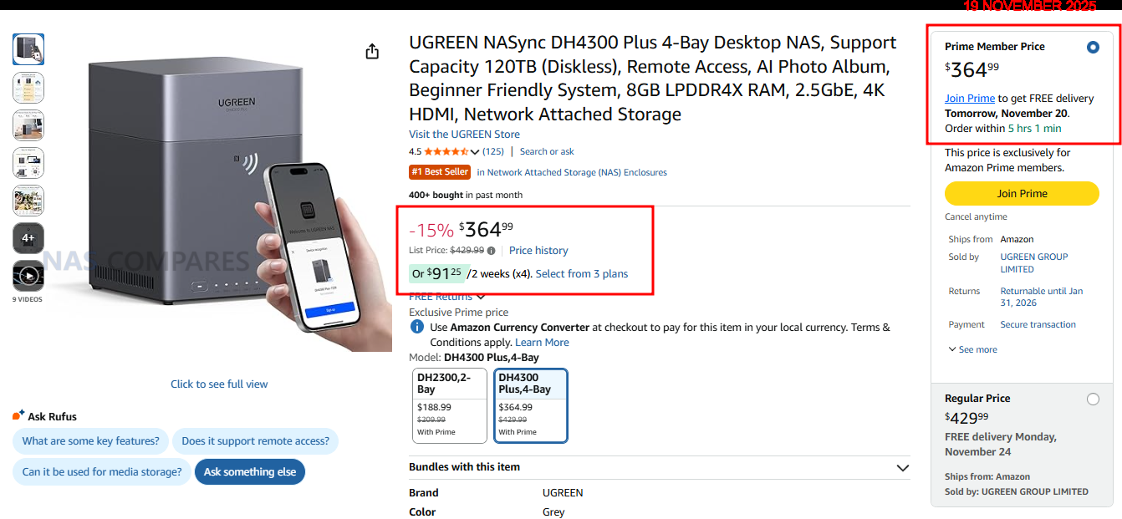The width and height of the screenshot is (1122, 519).
Task: Visit the UGREEN Store link
Action: pos(464,135)
